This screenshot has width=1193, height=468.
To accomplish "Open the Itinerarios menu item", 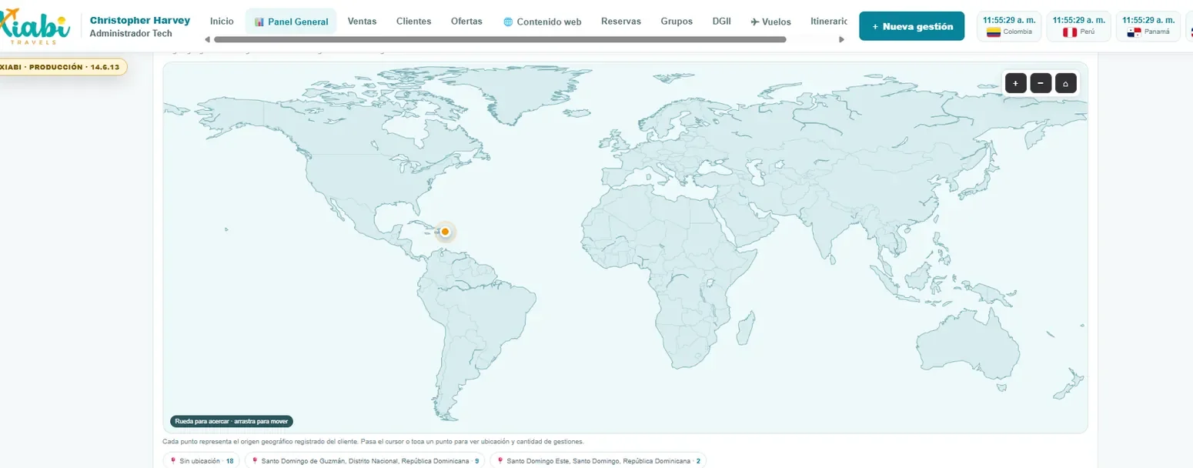I will click(x=828, y=22).
